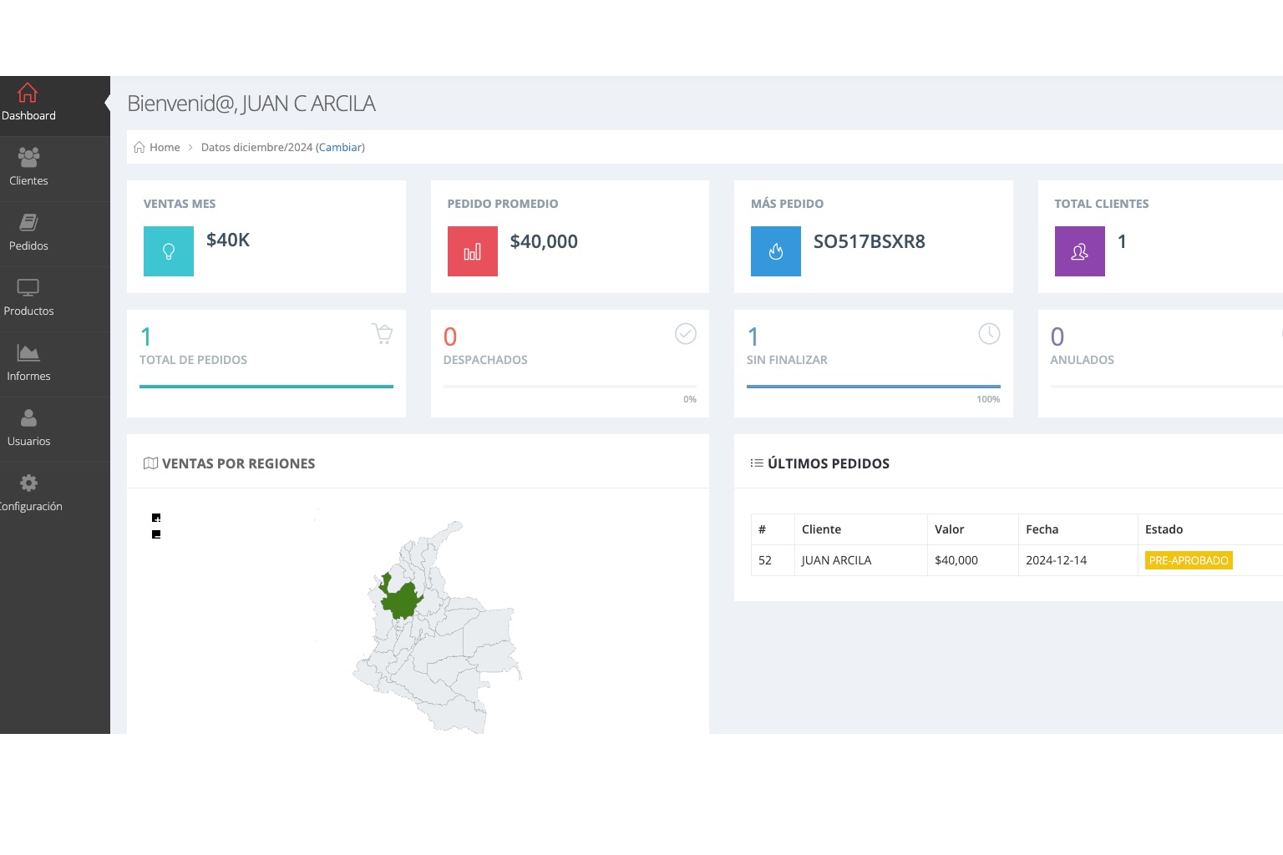Click the Cambiar link to change month

point(340,147)
